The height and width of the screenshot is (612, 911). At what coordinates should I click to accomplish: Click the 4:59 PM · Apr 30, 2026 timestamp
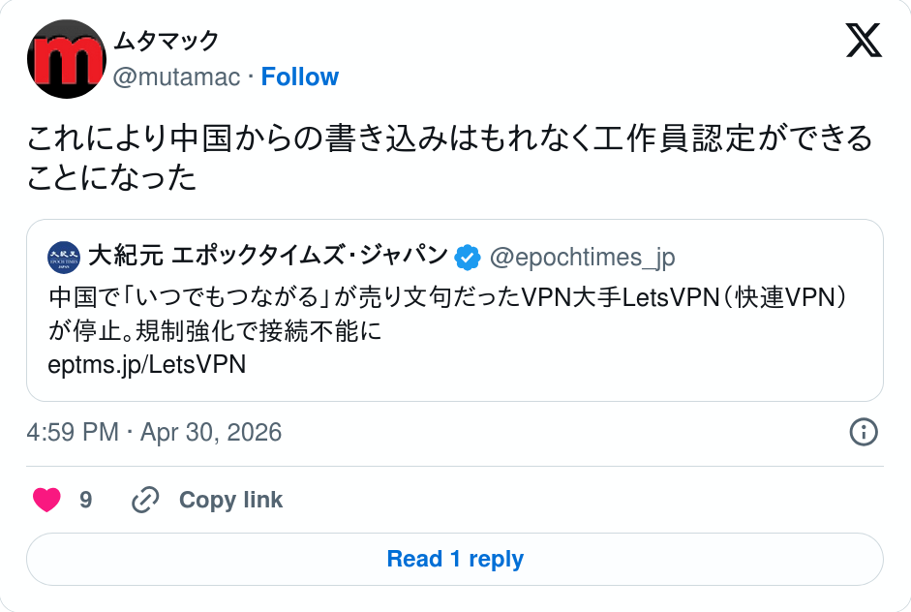coord(155,432)
